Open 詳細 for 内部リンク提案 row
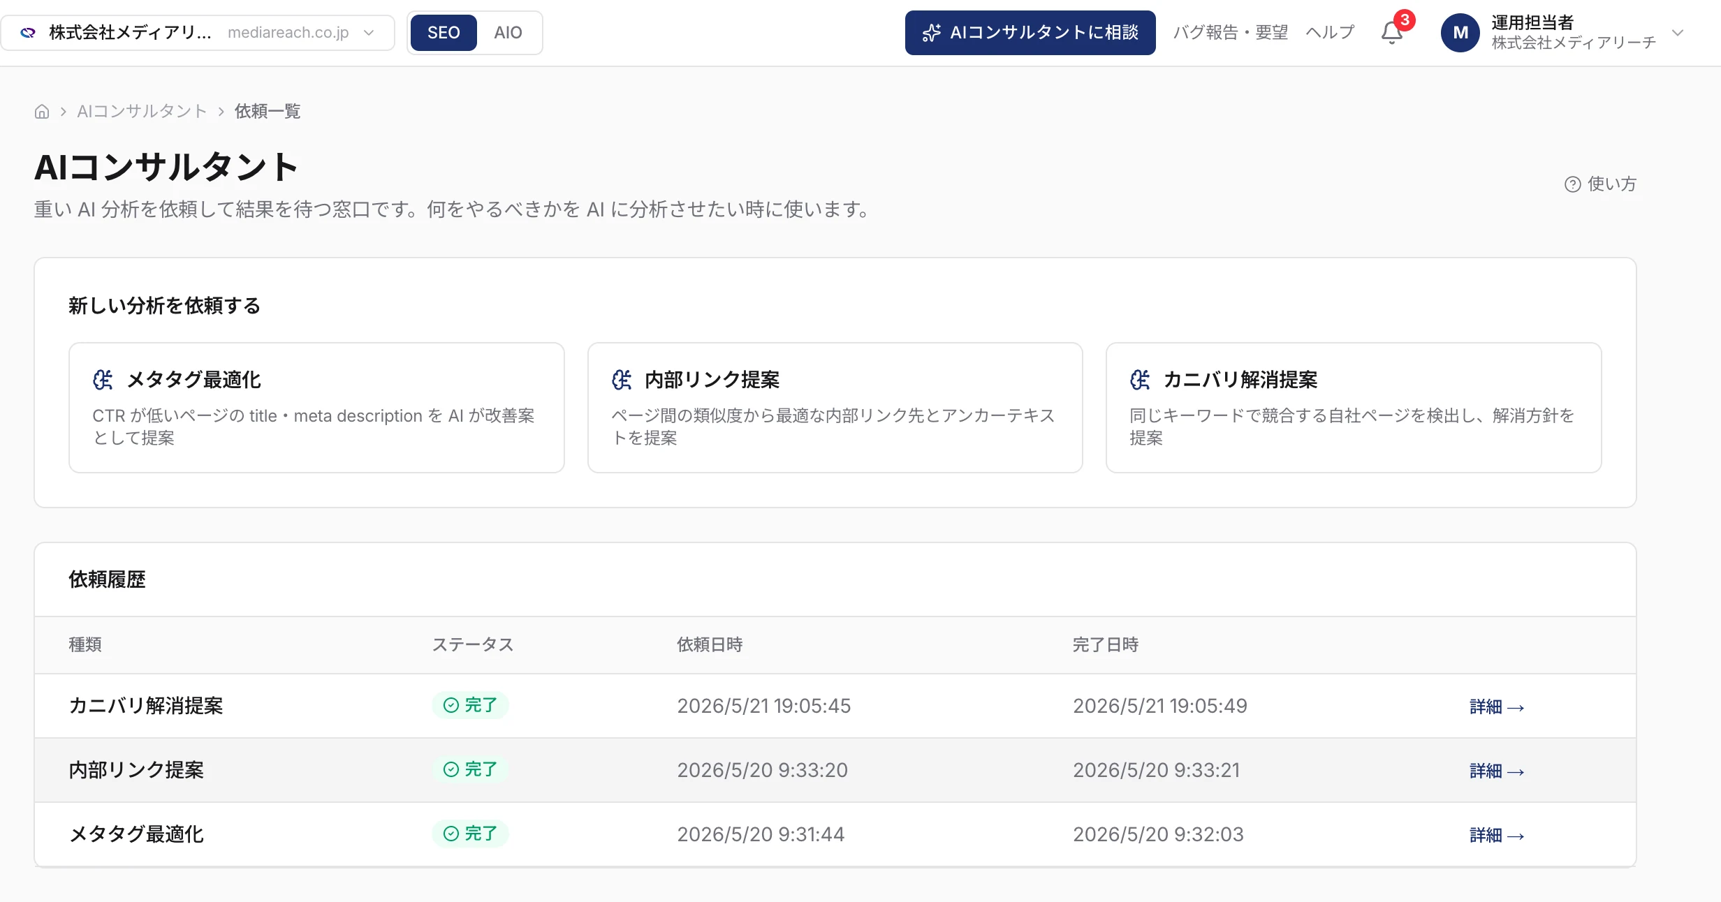1721x902 pixels. point(1497,771)
